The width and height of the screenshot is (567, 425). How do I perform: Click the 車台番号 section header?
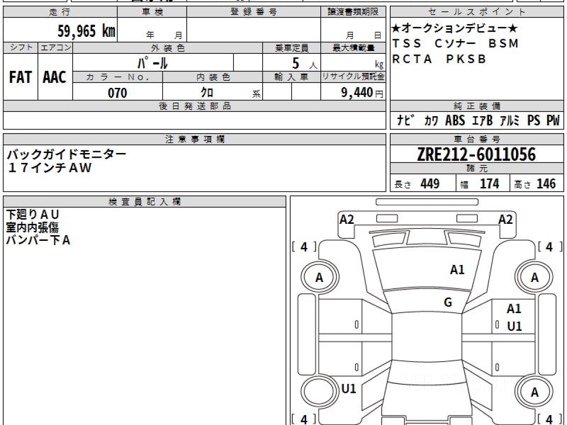tap(477, 139)
